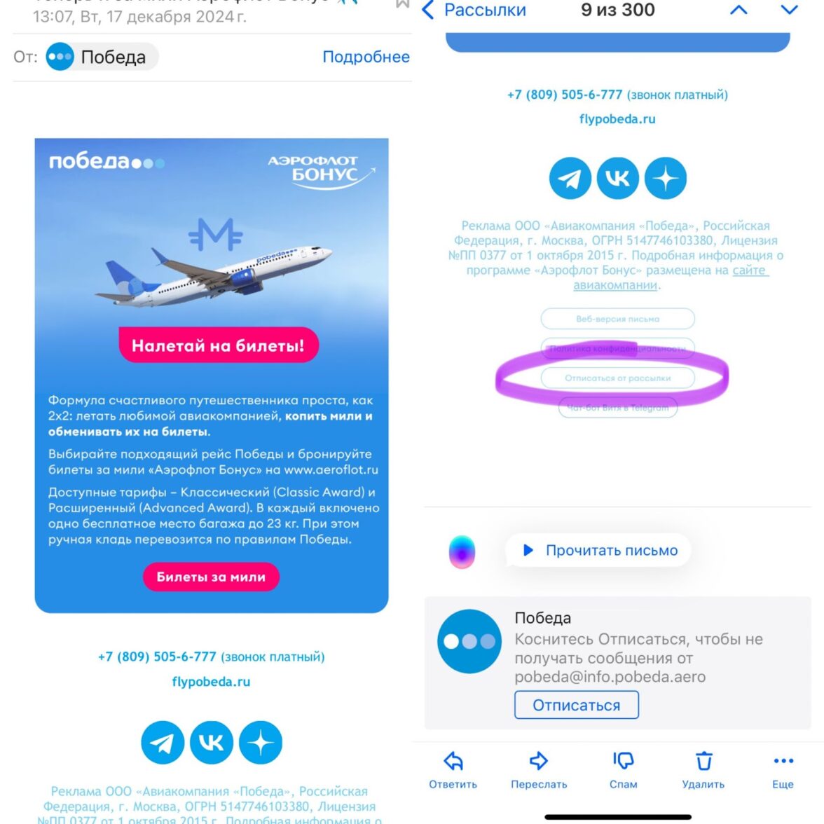The height and width of the screenshot is (824, 824).
Task: Open Telegram icon in right email footer
Action: pyautogui.click(x=570, y=178)
